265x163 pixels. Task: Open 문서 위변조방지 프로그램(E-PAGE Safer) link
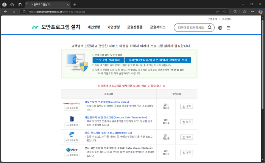[x=118, y=148]
